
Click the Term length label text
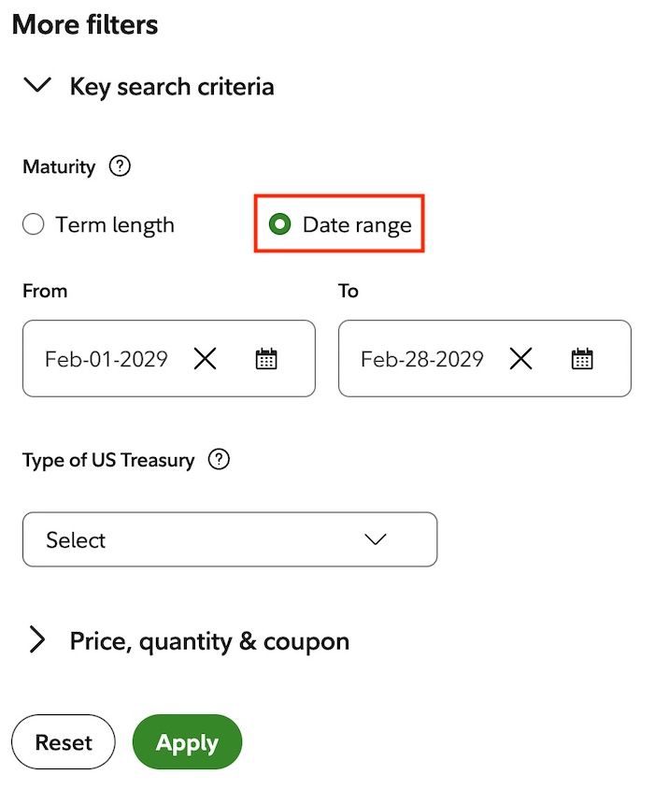[115, 225]
